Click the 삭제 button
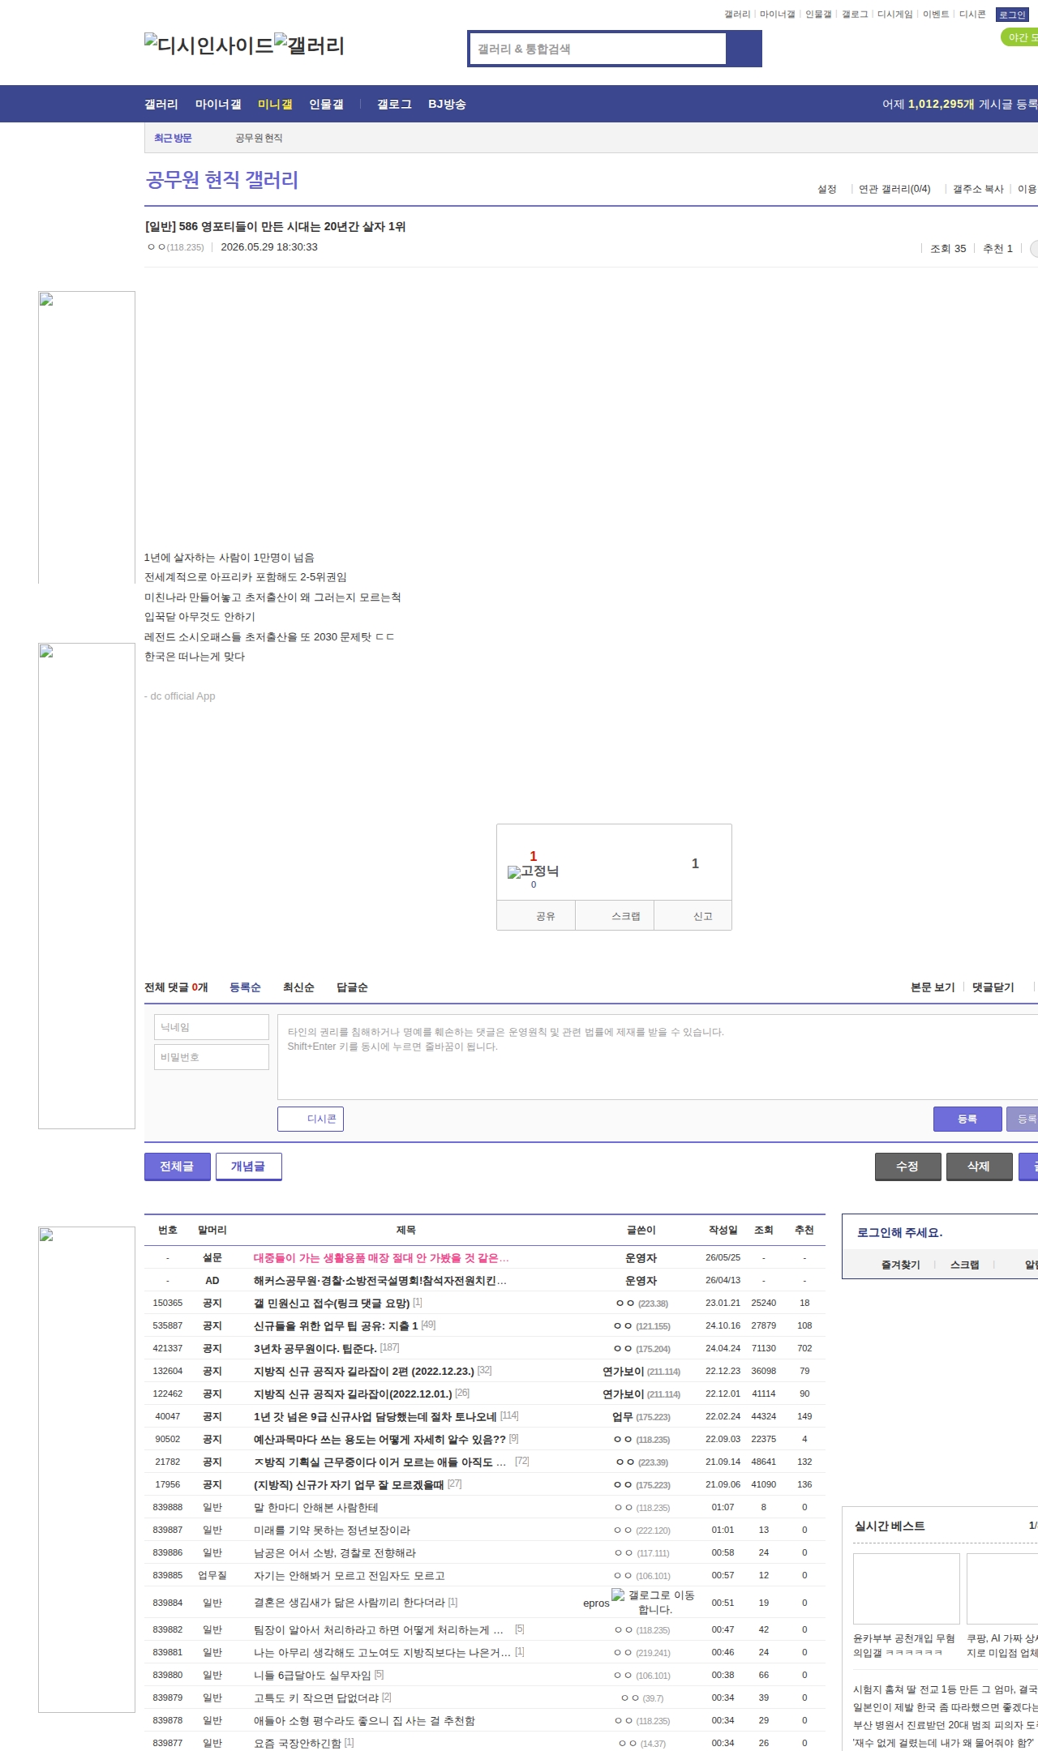1038x1751 pixels. (x=980, y=1167)
